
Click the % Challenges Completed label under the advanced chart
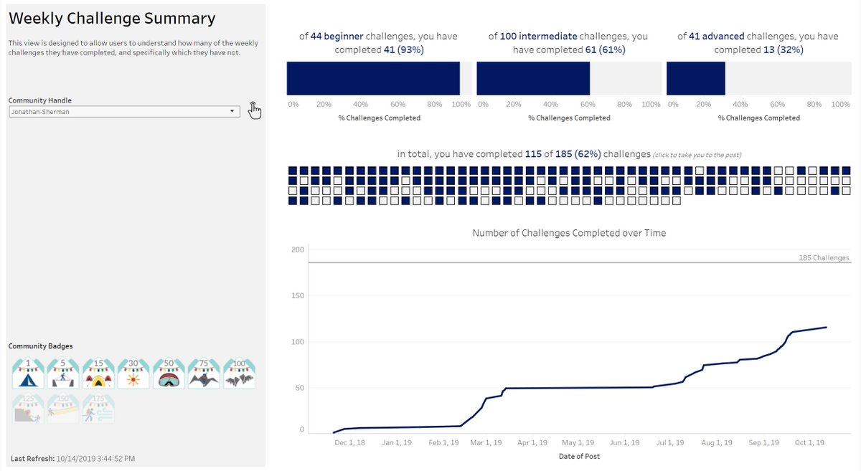[759, 118]
